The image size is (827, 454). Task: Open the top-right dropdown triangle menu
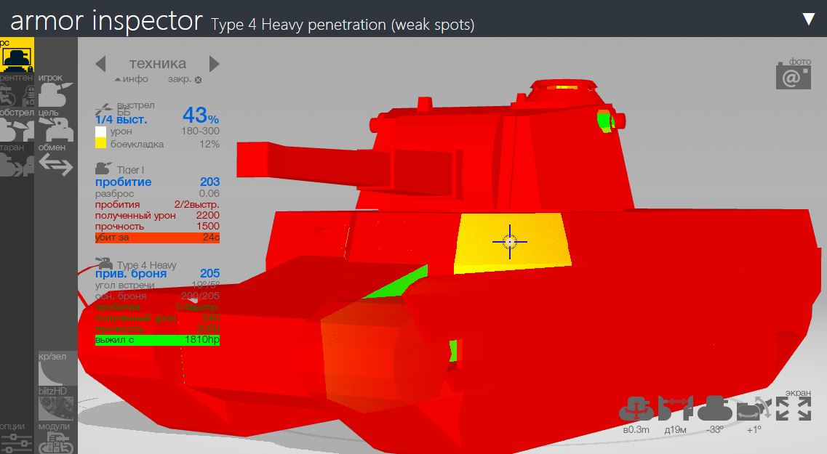point(809,20)
